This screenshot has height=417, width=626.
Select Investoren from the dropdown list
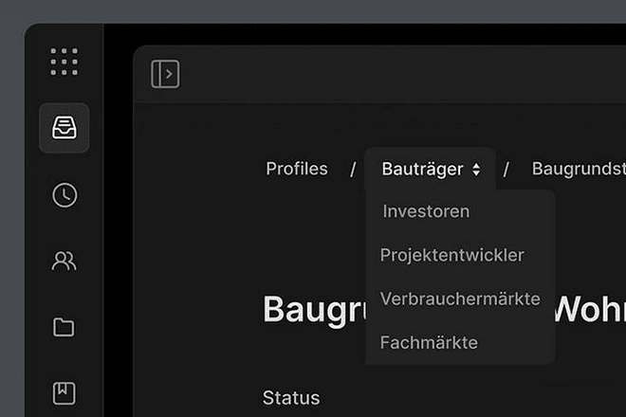[x=426, y=211]
